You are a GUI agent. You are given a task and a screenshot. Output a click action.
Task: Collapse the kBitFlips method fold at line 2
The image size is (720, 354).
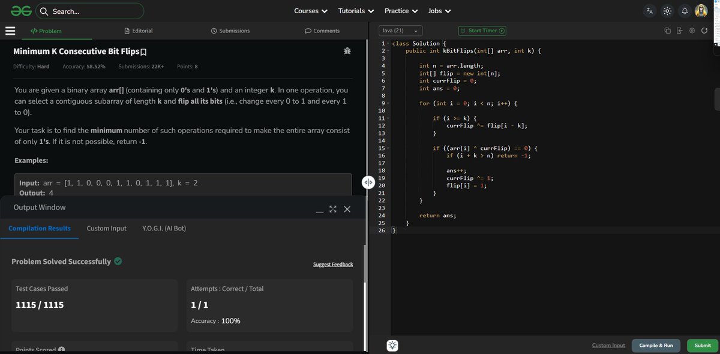pyautogui.click(x=388, y=51)
